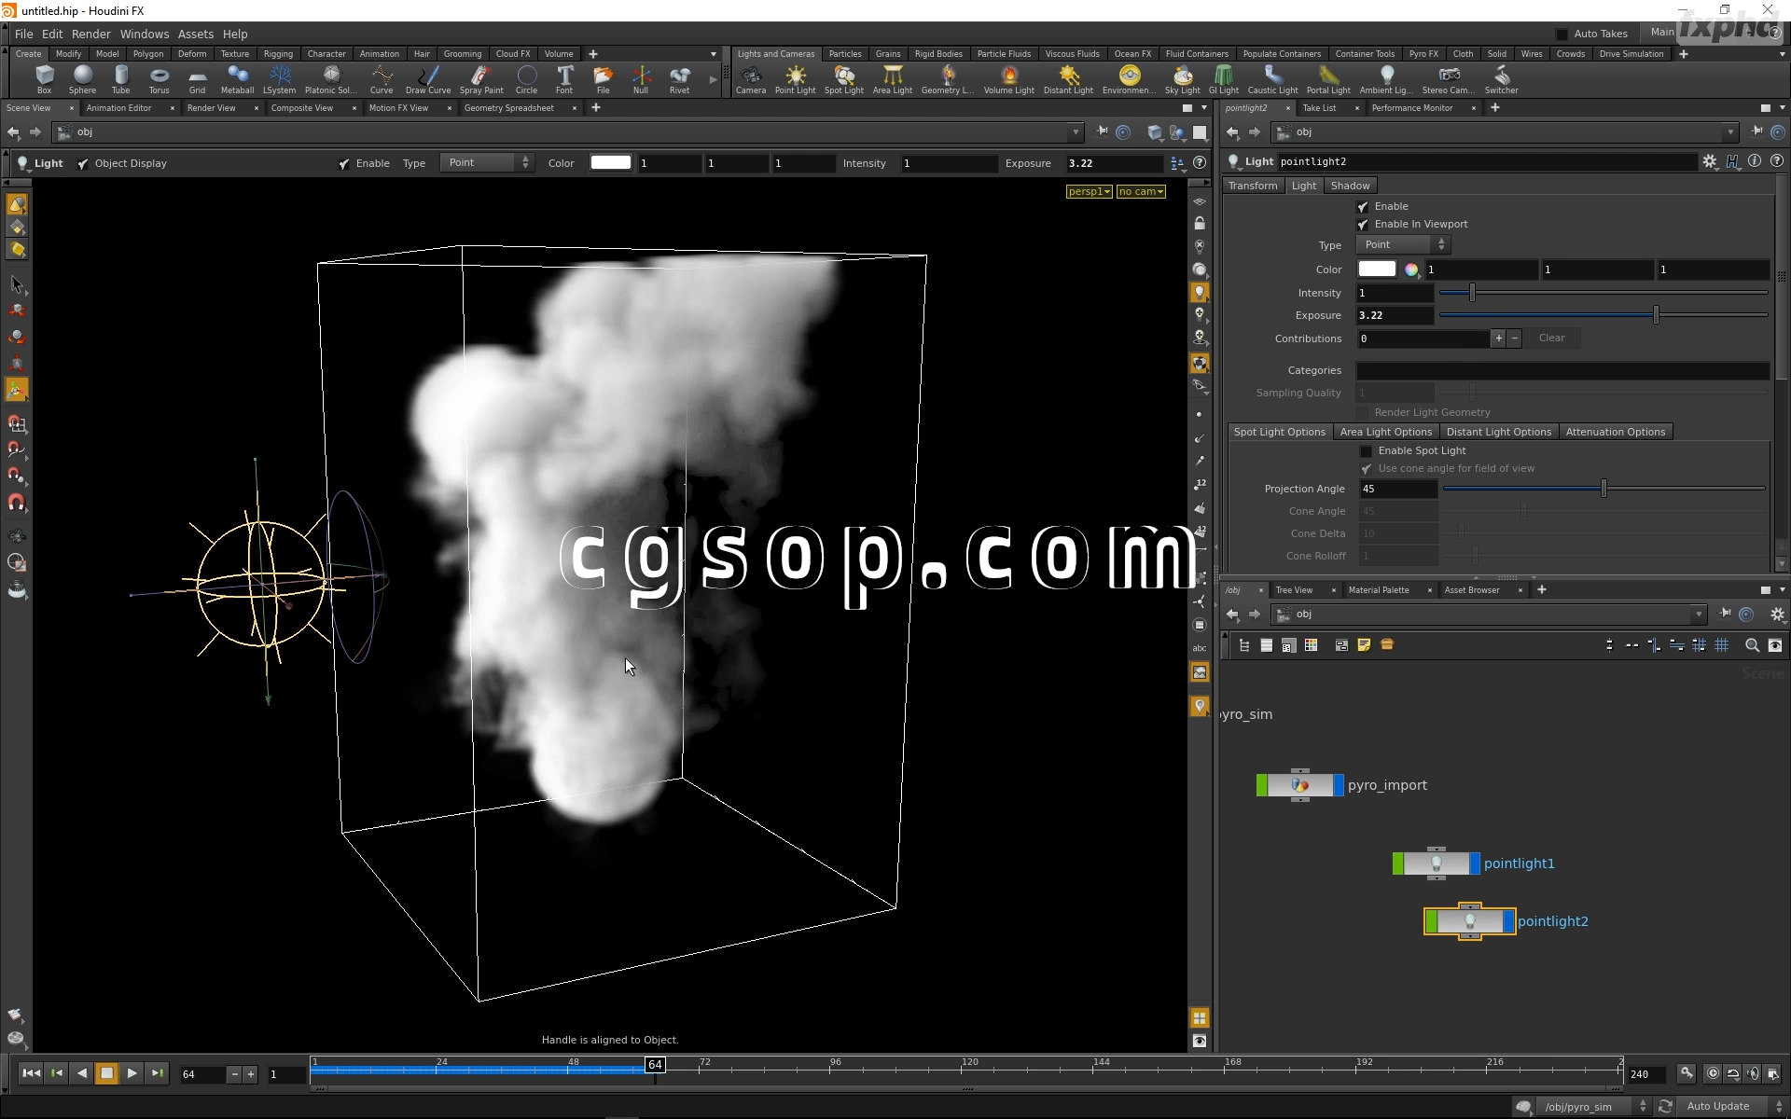
Task: Open Attenuation Options tab
Action: (1615, 432)
